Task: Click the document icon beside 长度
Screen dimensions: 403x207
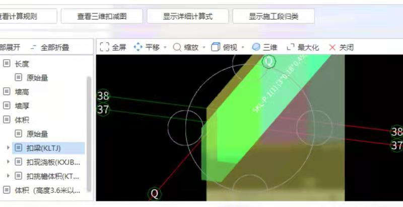Action: click(7, 63)
